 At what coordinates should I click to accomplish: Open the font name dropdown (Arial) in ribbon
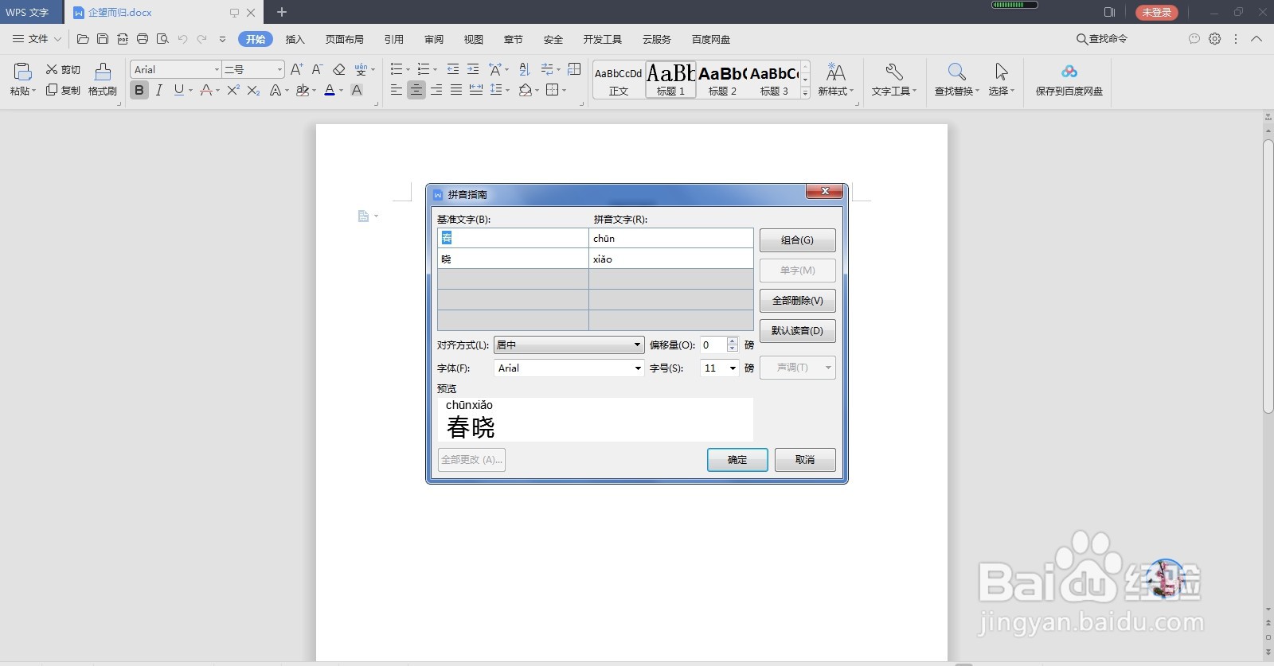click(216, 70)
